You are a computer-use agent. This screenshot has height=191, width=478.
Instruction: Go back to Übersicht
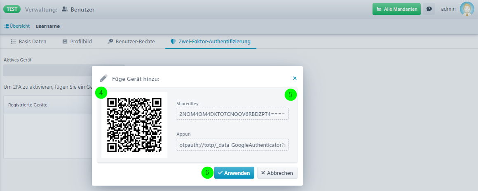[17, 26]
